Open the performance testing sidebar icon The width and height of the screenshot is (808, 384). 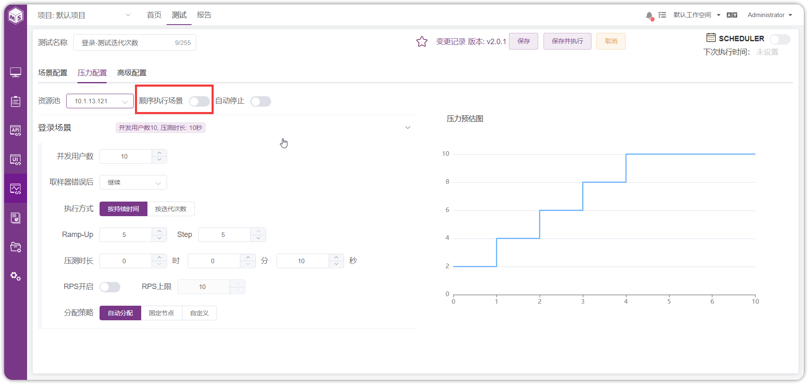pos(15,189)
